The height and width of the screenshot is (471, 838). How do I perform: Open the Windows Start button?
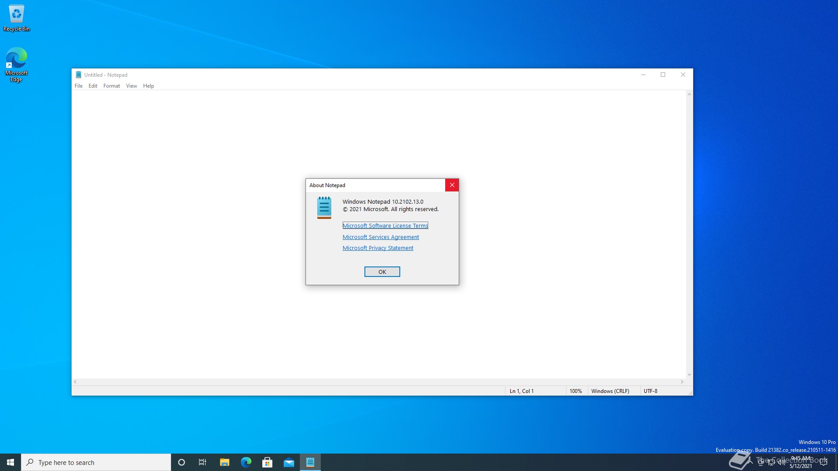(10, 462)
